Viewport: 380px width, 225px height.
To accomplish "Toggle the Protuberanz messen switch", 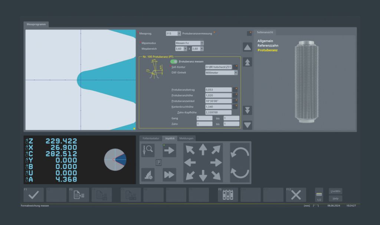I will coord(174,61).
